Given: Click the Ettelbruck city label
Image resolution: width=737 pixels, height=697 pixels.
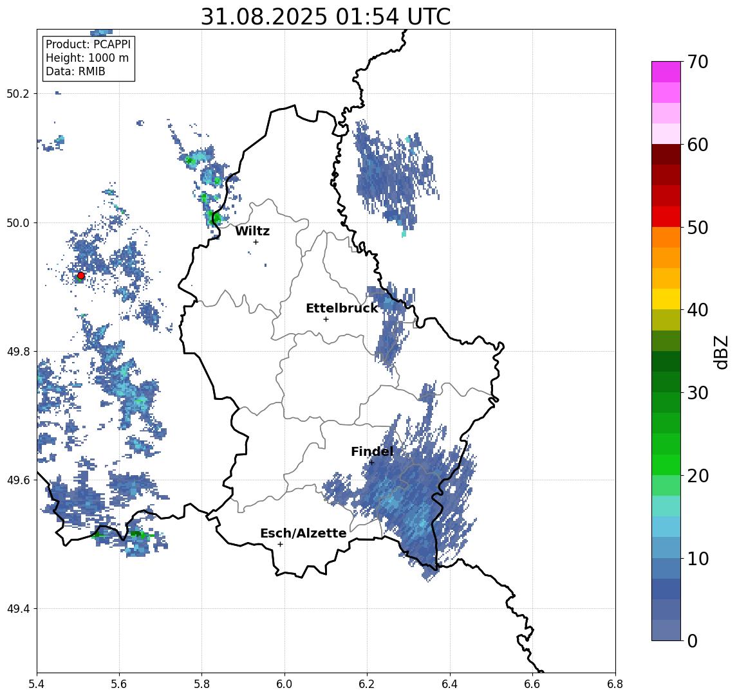Looking at the screenshot, I should (x=342, y=308).
